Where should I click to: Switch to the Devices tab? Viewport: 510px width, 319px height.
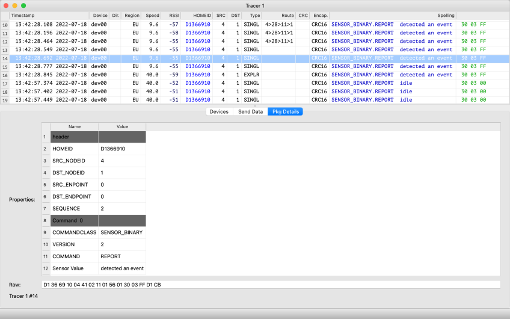219,111
